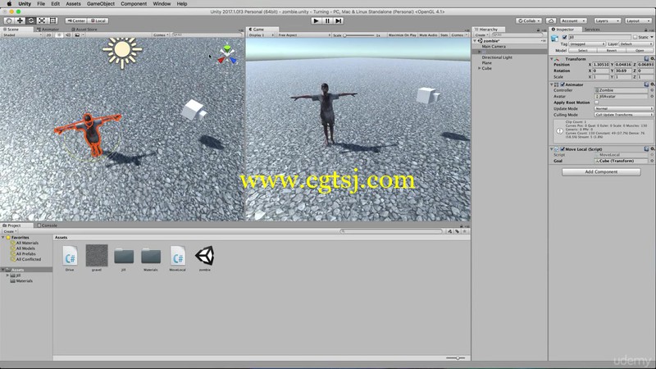The width and height of the screenshot is (656, 369).
Task: Switch to the Asset Store tab
Action: pyautogui.click(x=84, y=30)
